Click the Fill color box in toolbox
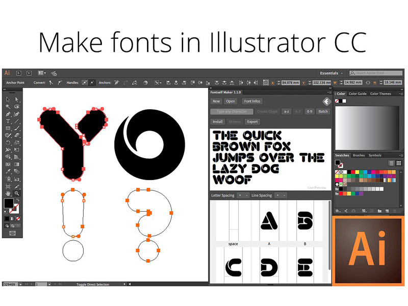Screen dimensions: 408x306 pos(9,203)
